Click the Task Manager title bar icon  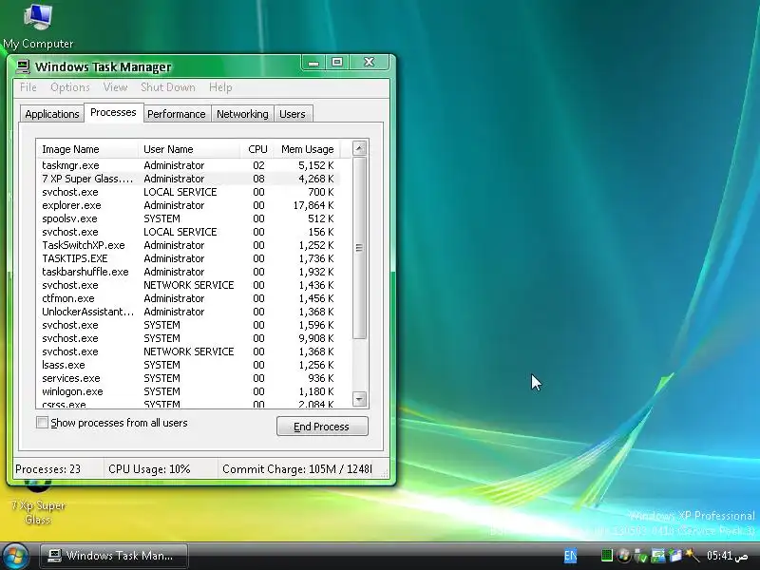tap(23, 66)
